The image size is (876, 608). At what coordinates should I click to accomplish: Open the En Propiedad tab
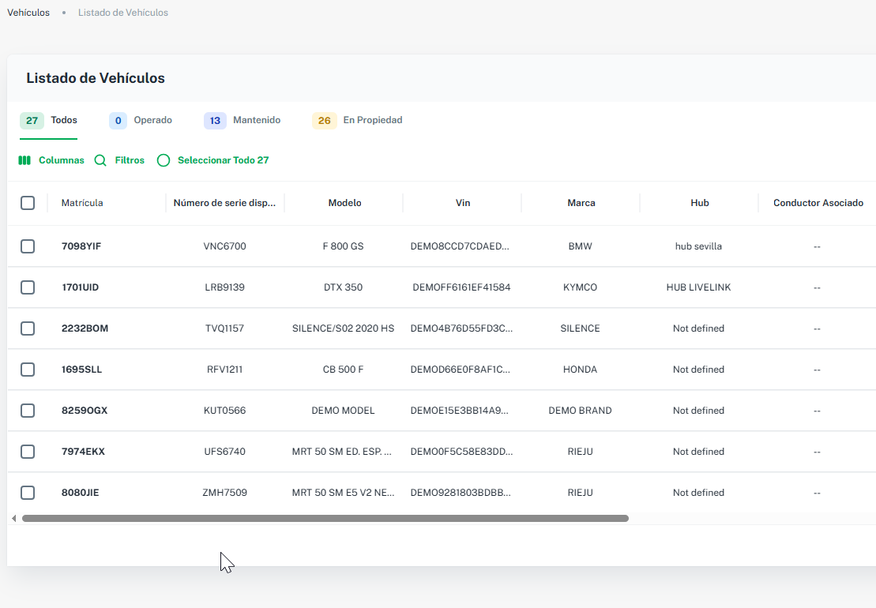pos(373,120)
